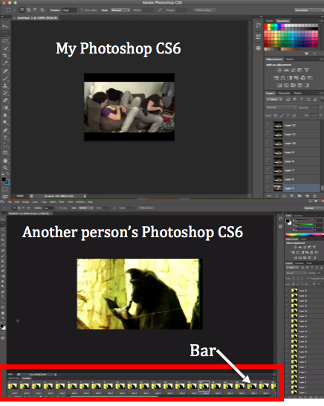Select the Zoom tool in top window
This screenshot has width=324, height=406.
coord(5,168)
